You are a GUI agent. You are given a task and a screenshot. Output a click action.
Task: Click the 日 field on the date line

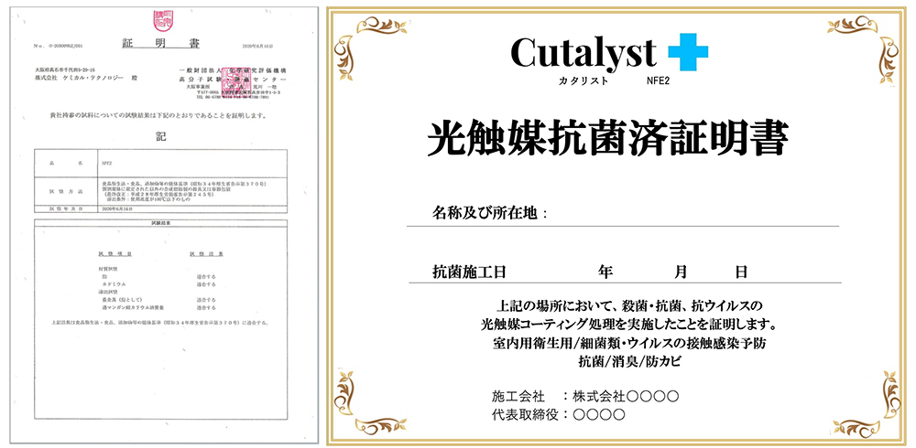pyautogui.click(x=741, y=272)
